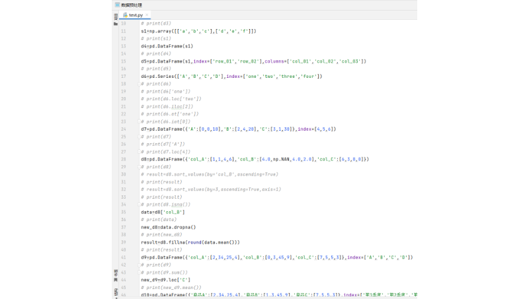Open the bookmarks tool window in left sidebar
This screenshot has height=299, width=529.
point(116,275)
